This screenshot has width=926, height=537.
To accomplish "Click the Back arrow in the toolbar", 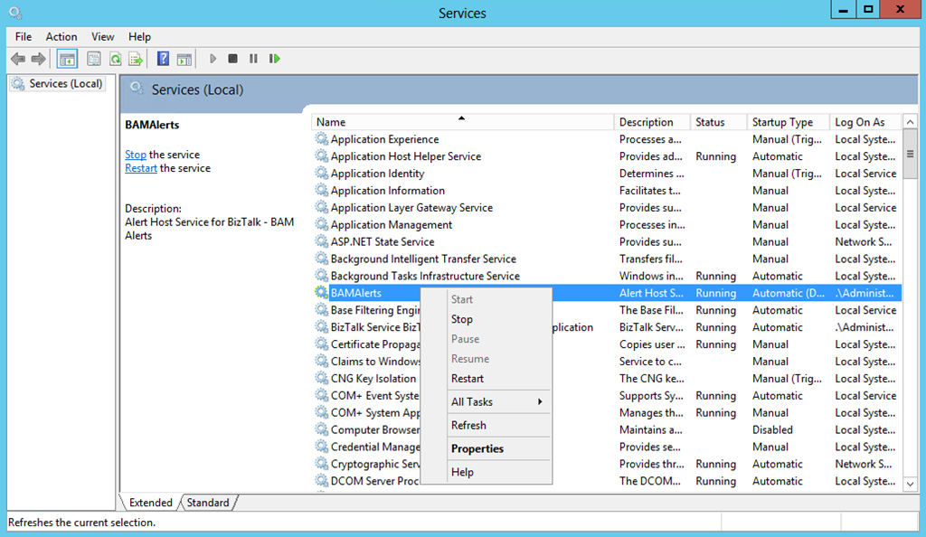I will tap(18, 59).
